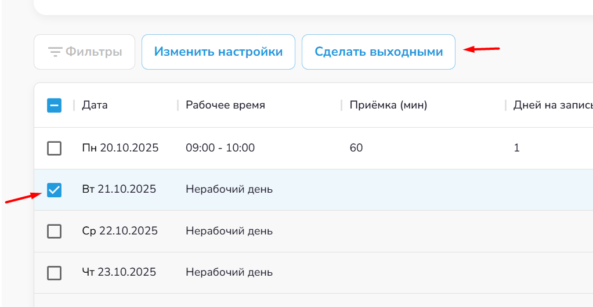Click Нерабочий день in the Ср 22.10.2025 row
The height and width of the screenshot is (307, 593).
coord(229,231)
